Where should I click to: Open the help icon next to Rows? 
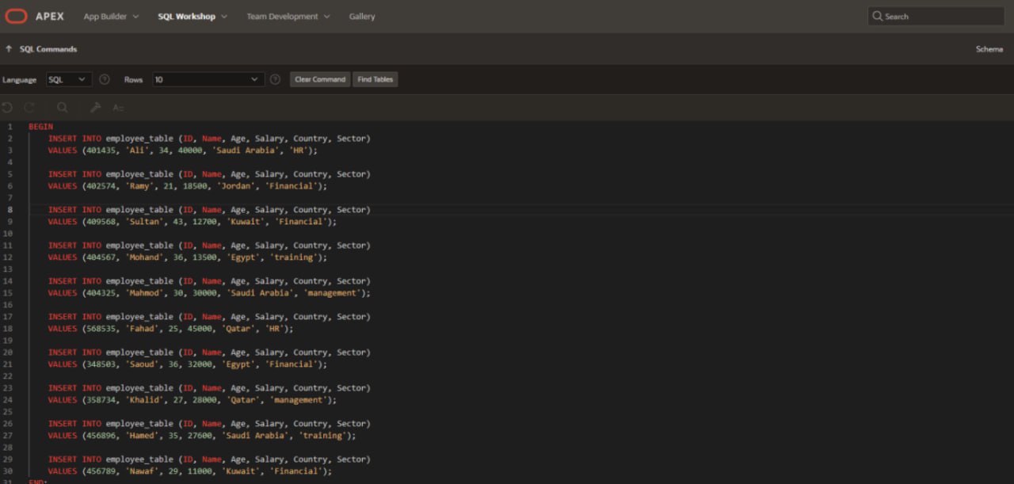click(275, 79)
